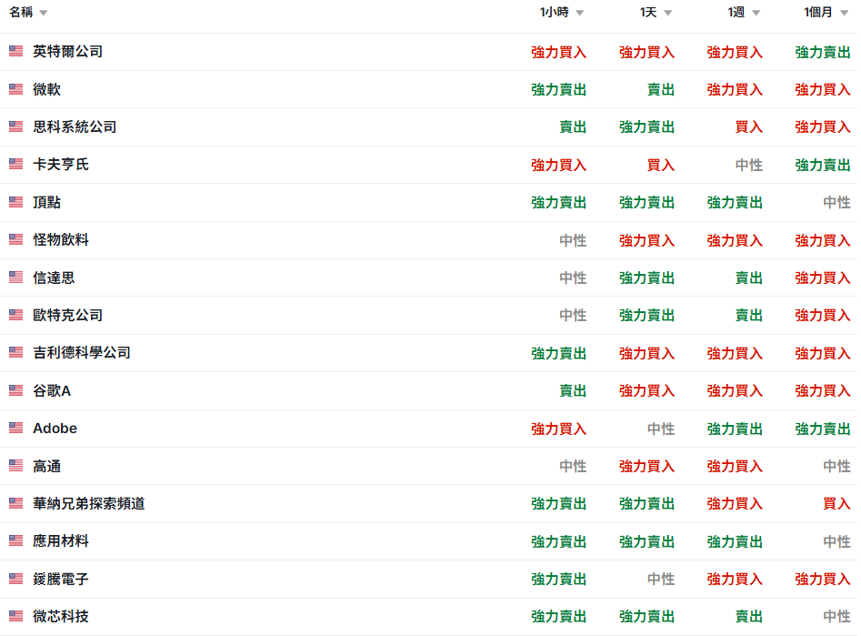The height and width of the screenshot is (636, 861).
Task: Open the 鍰騰電子 stock link
Action: point(60,579)
